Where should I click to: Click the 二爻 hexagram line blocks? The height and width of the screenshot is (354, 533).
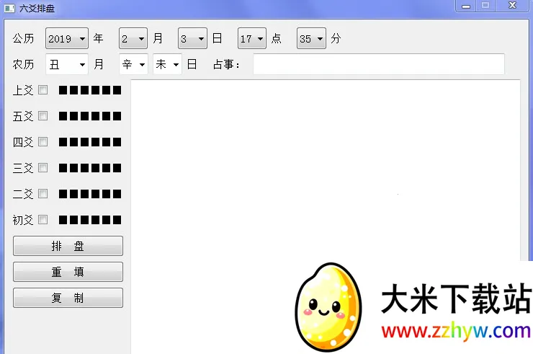coord(90,194)
